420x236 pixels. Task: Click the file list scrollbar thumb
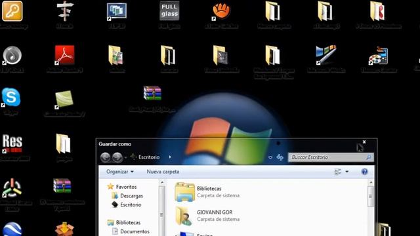click(371, 197)
